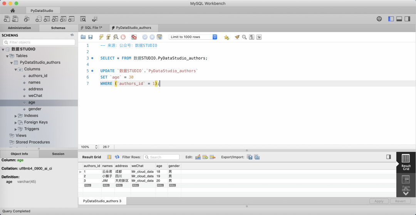Refresh the schemas list icon
This screenshot has height=215, width=416.
click(x=72, y=35)
